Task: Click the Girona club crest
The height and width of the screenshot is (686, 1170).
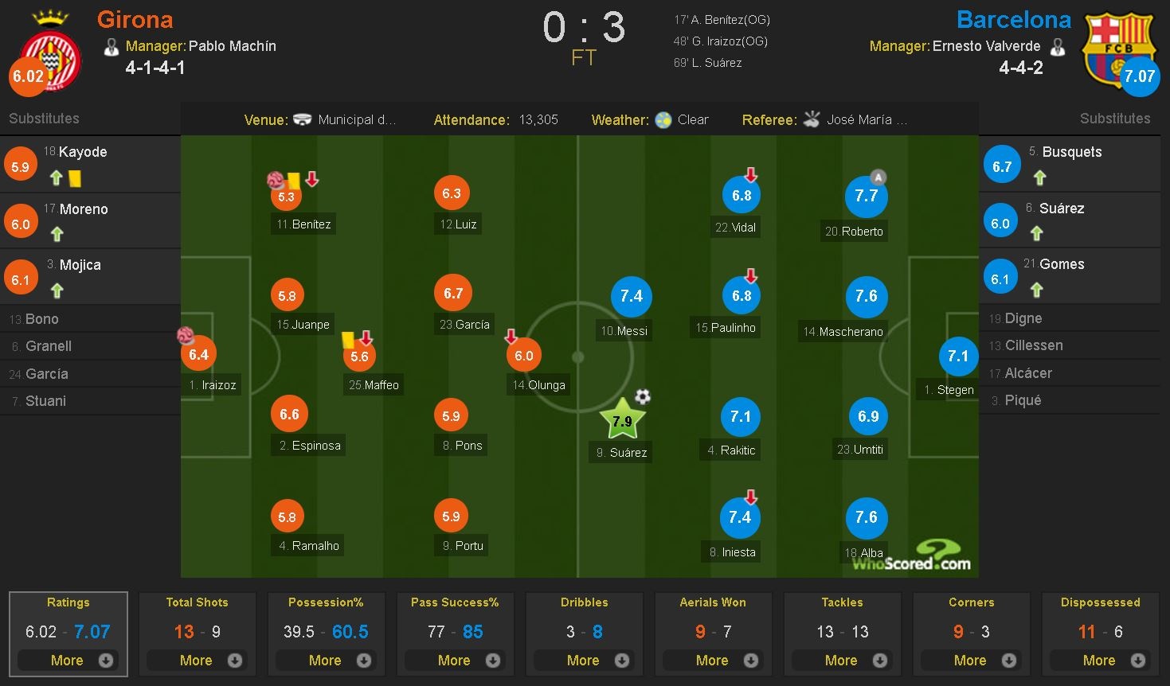Action: tap(49, 54)
